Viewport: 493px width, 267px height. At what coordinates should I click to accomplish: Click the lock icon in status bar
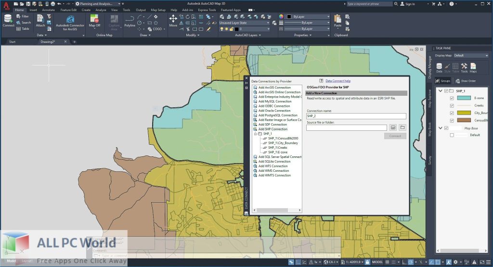tap(367, 262)
